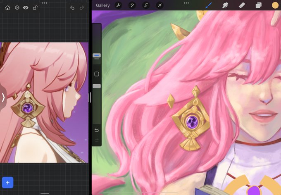Undo using the Procreate sidebar arrow
The height and width of the screenshot is (195, 281).
pos(97,130)
